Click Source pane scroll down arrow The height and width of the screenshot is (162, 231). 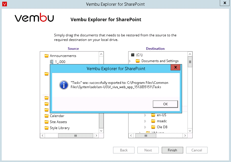click(x=101, y=131)
